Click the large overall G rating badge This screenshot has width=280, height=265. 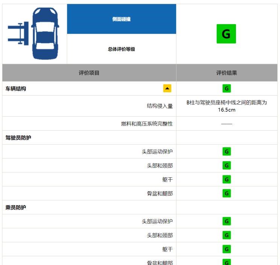pyautogui.click(x=226, y=34)
